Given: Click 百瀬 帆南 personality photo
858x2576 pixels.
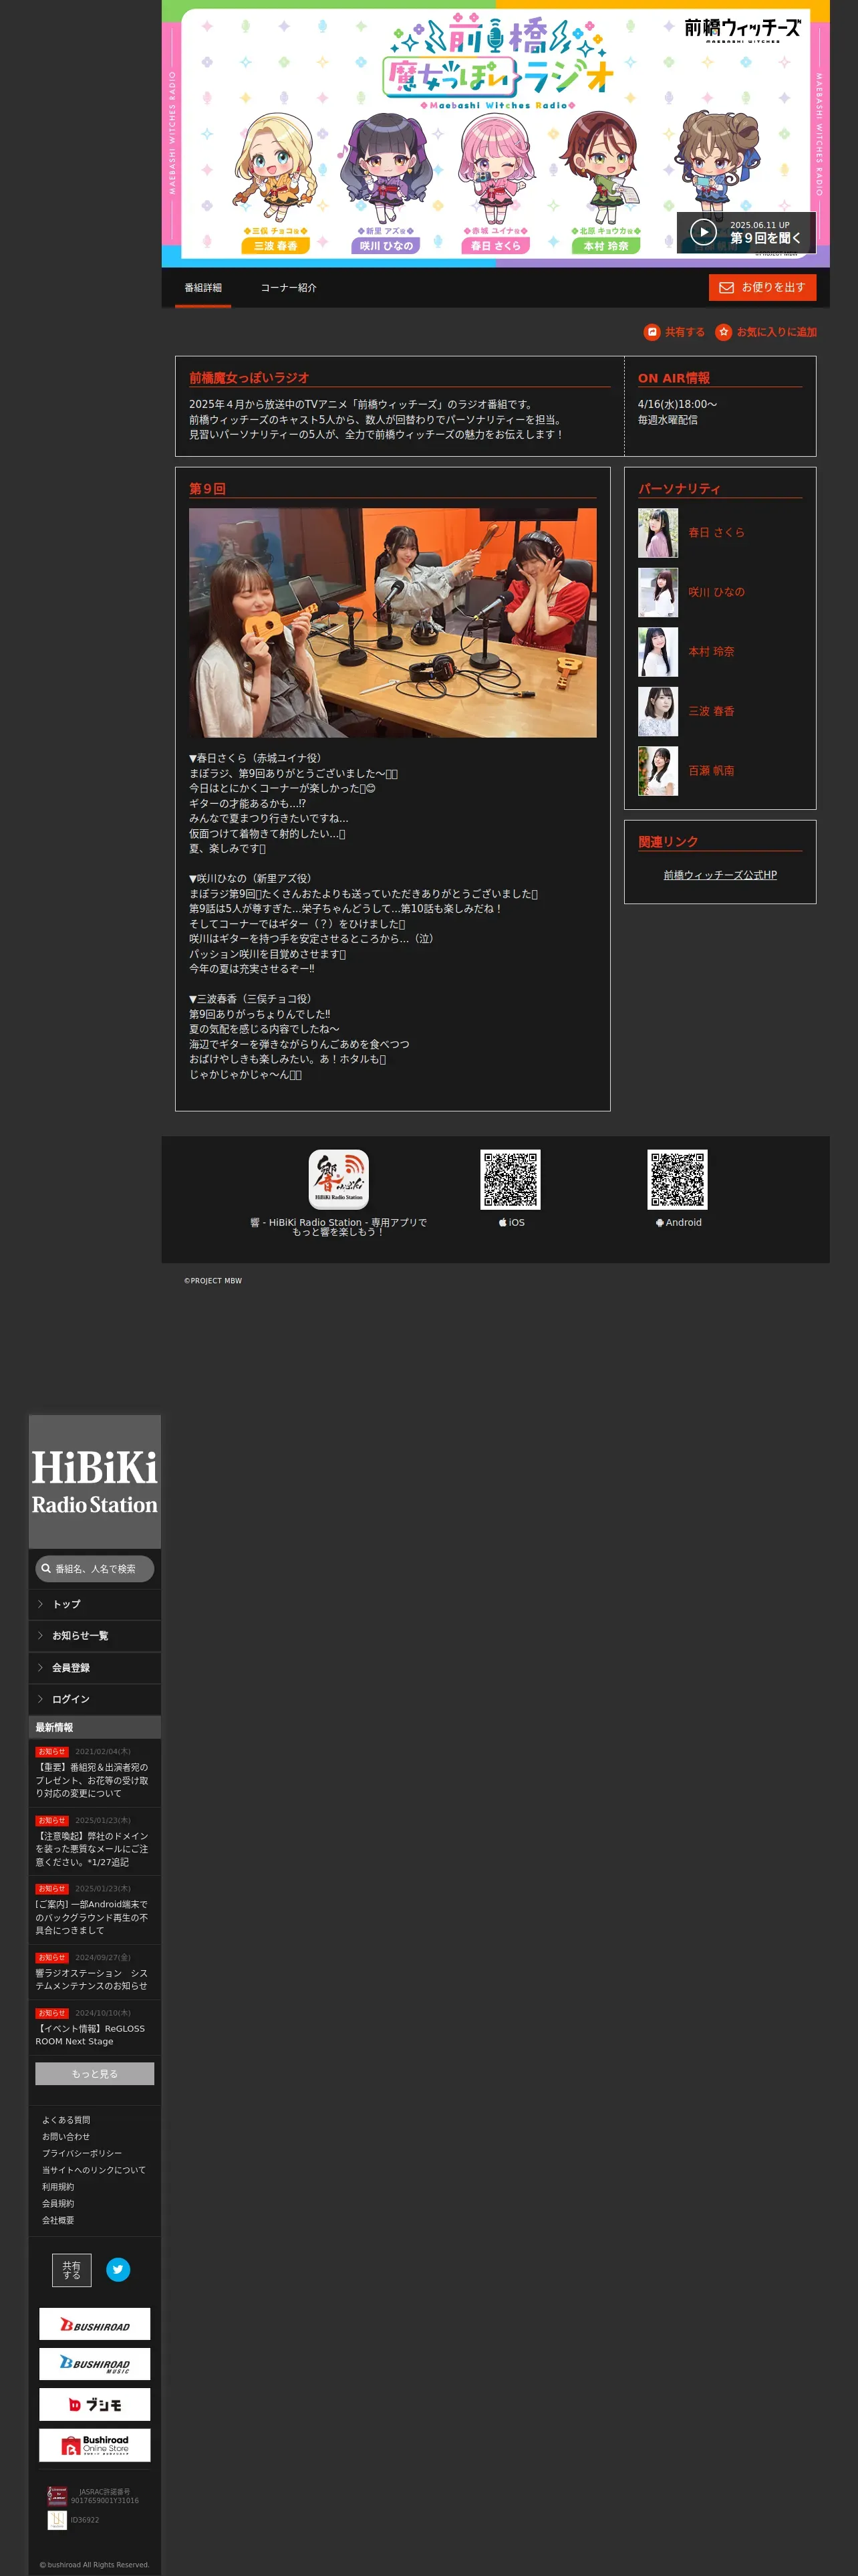Looking at the screenshot, I should pos(658,771).
